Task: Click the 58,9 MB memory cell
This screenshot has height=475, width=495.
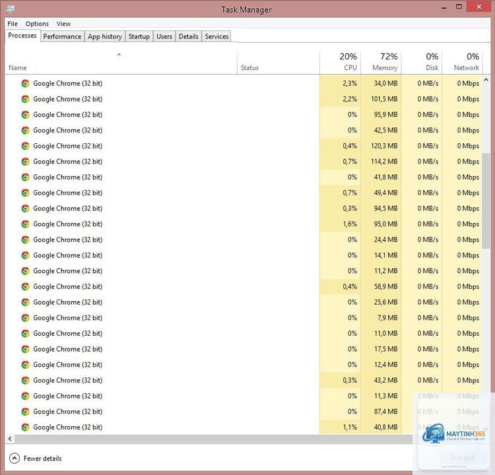Action: coord(381,286)
